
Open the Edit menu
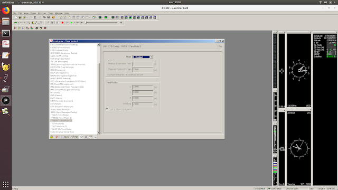pyautogui.click(x=20, y=13)
